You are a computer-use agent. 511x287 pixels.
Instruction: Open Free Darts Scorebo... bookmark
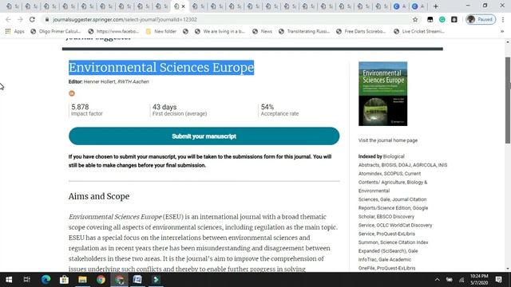pyautogui.click(x=361, y=31)
